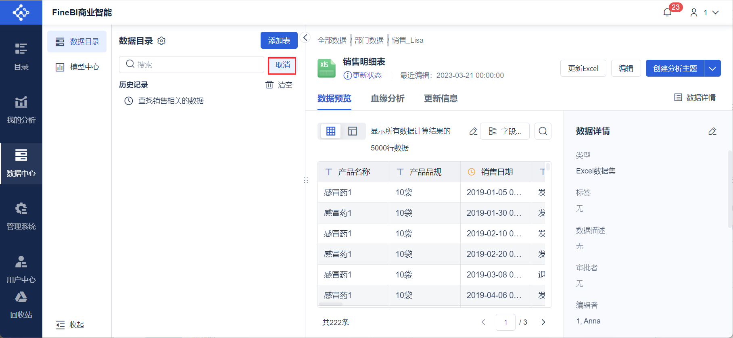
Task: Click the details panel vertical scrollbar
Action: click(729, 190)
